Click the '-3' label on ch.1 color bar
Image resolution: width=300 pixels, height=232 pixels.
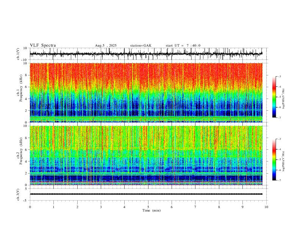pyautogui.click(x=280, y=76)
